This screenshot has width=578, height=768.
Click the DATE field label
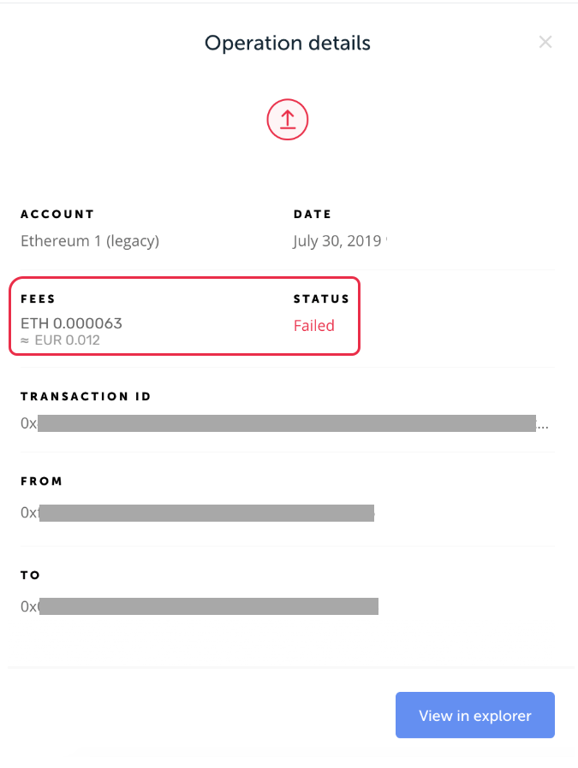tap(312, 214)
